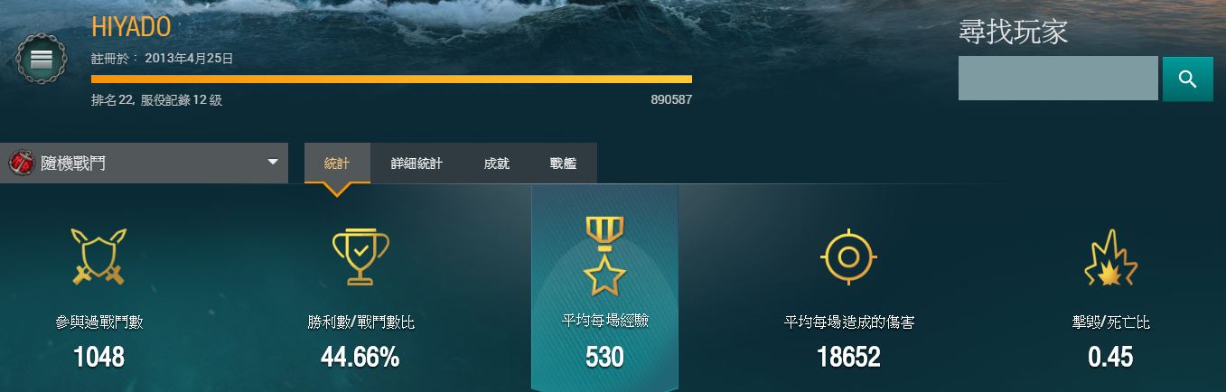
Task: Click the red battle type icon
Action: [21, 163]
